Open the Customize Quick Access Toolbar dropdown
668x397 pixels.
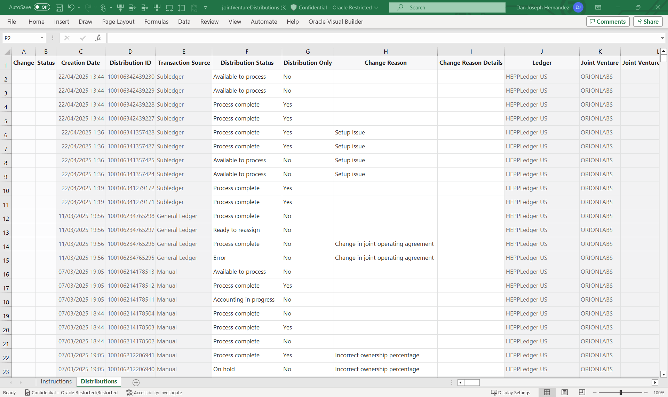point(206,7)
